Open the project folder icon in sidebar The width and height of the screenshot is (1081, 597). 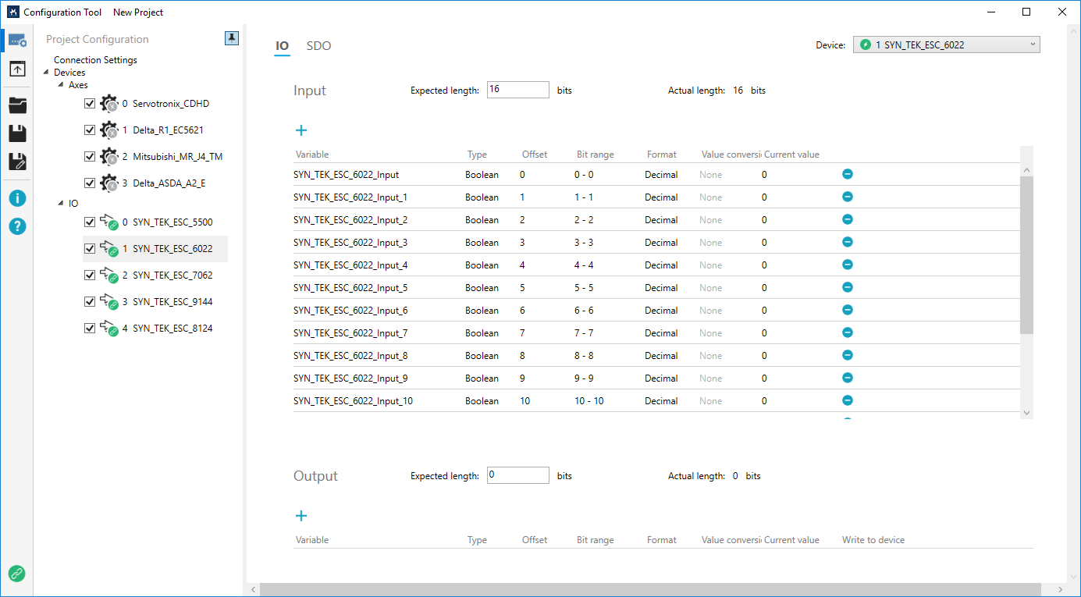pyautogui.click(x=17, y=105)
